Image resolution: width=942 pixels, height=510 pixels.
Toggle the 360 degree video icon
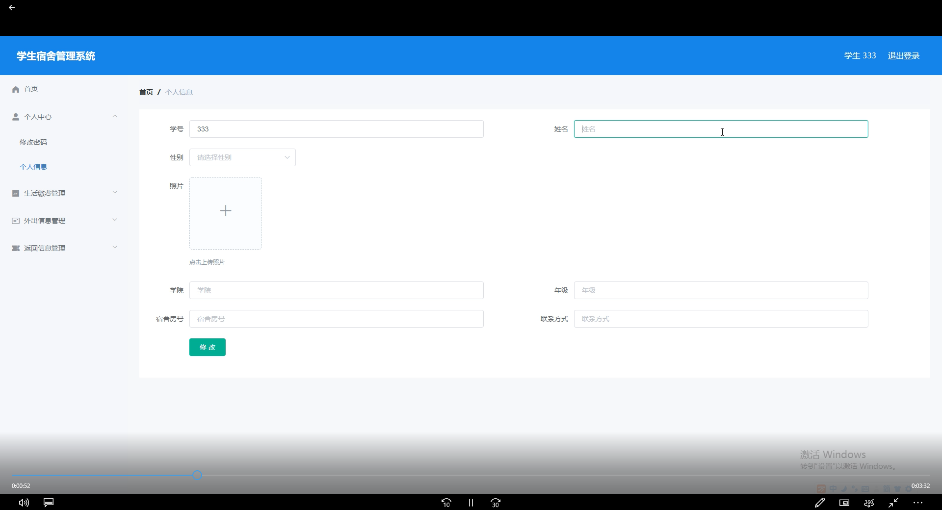869,503
